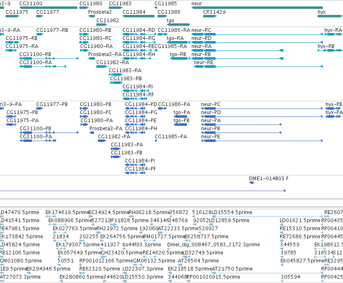Screen dimensions: 343x283
Task: Select transcript neur-RC
Action: 201,30
